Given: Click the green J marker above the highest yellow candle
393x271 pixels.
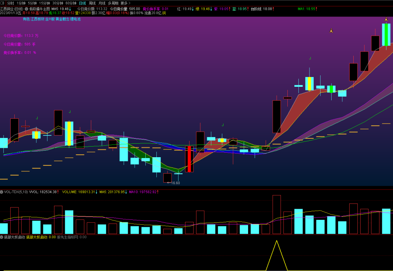Looking at the screenshot, I should (x=310, y=59).
